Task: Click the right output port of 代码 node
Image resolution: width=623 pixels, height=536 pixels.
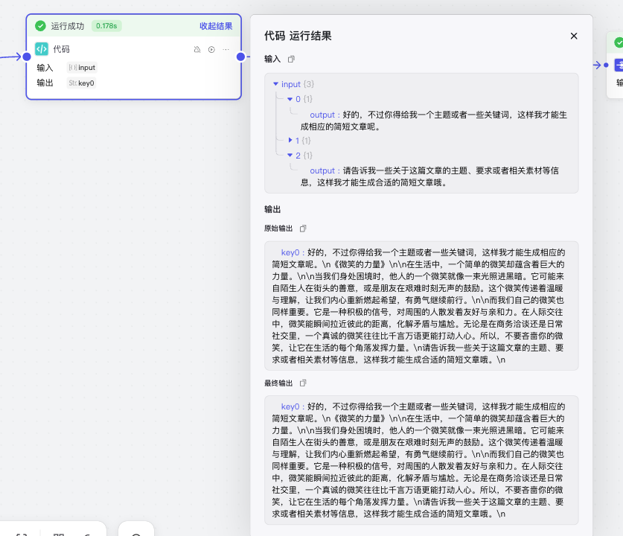Action: pyautogui.click(x=240, y=57)
